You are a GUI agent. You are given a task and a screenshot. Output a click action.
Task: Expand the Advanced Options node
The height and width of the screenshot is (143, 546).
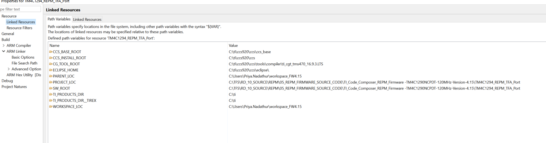(9, 69)
